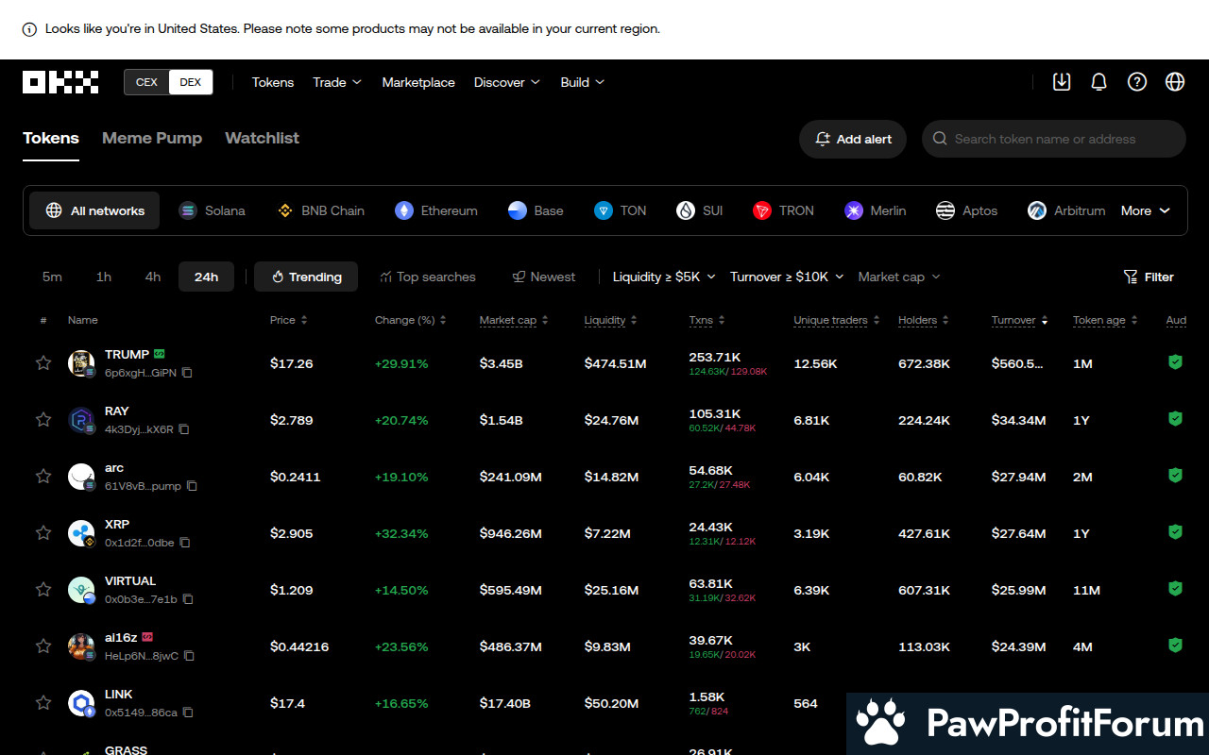Click the TRUMP token logo
Screen dimensions: 1209x755
[x=81, y=363]
